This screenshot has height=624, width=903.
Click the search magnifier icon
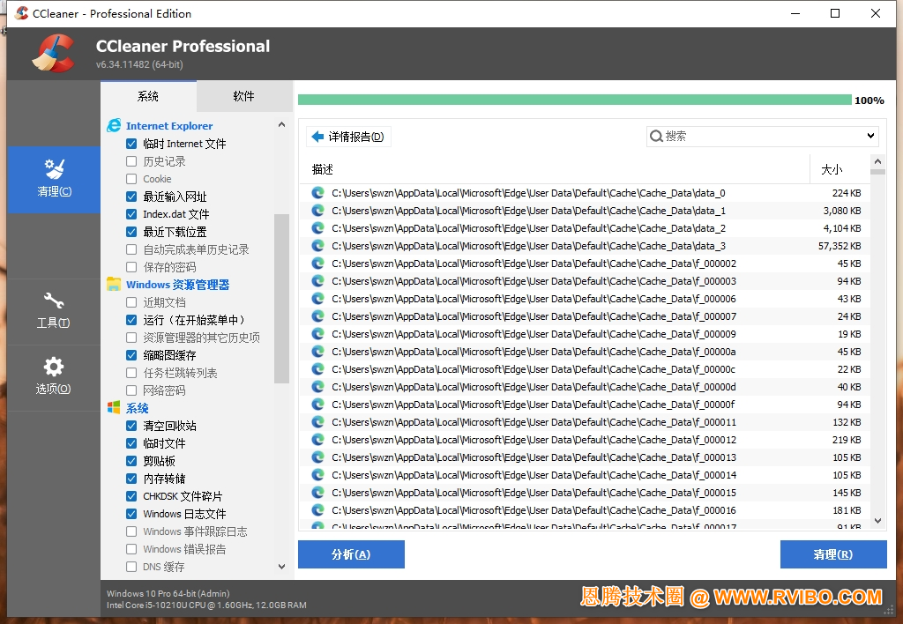656,137
